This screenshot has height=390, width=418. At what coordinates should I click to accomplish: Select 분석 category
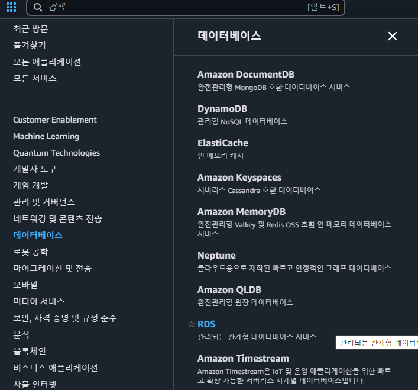pos(21,334)
